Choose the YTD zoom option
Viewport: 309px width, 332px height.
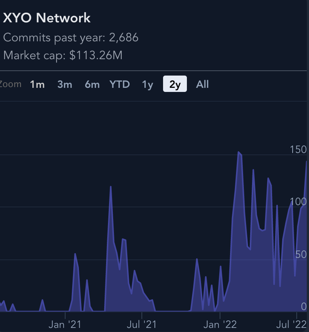coord(120,84)
